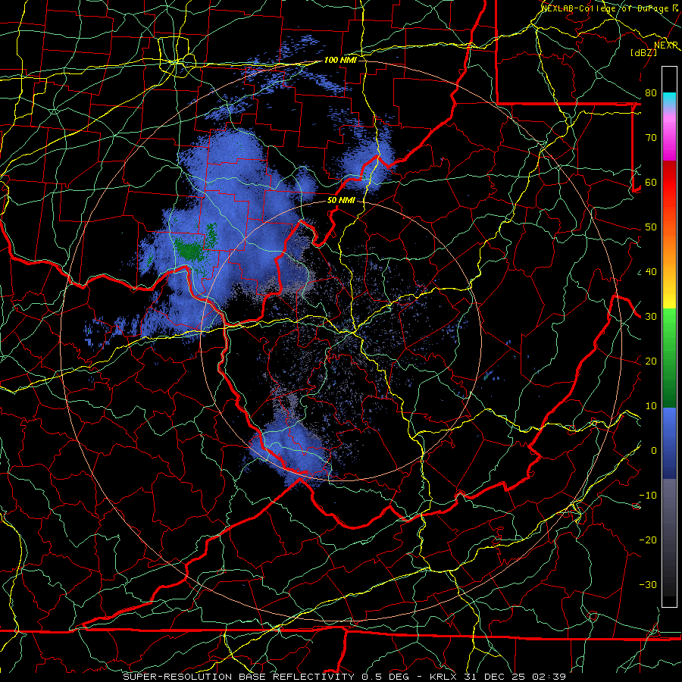Screen dimensions: 682x682
Task: Click the [dBZ] units label
Action: (x=643, y=52)
